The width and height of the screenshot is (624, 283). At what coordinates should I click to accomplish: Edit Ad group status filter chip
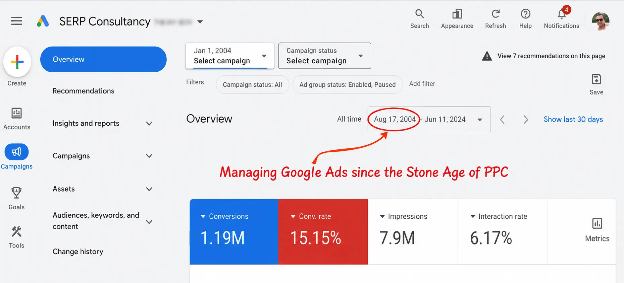point(347,84)
